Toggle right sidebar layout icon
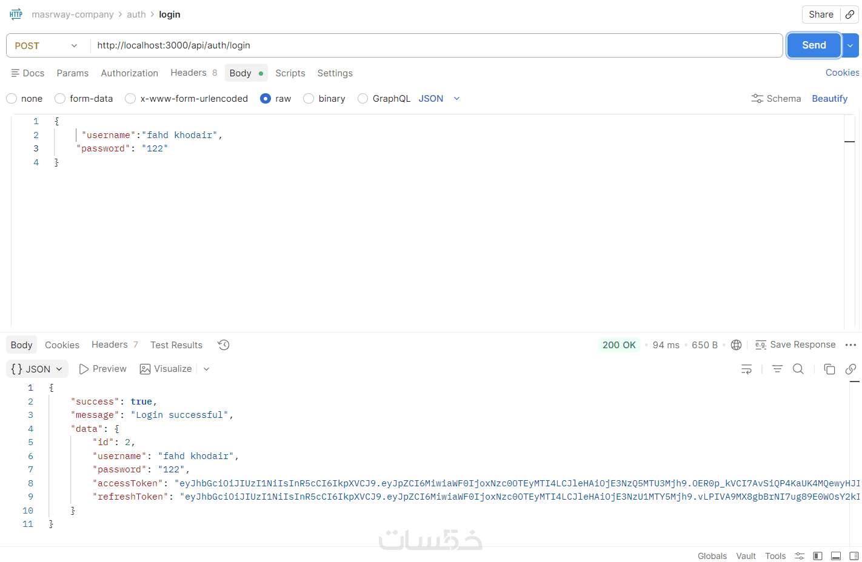The image size is (862, 562). pyautogui.click(x=854, y=556)
